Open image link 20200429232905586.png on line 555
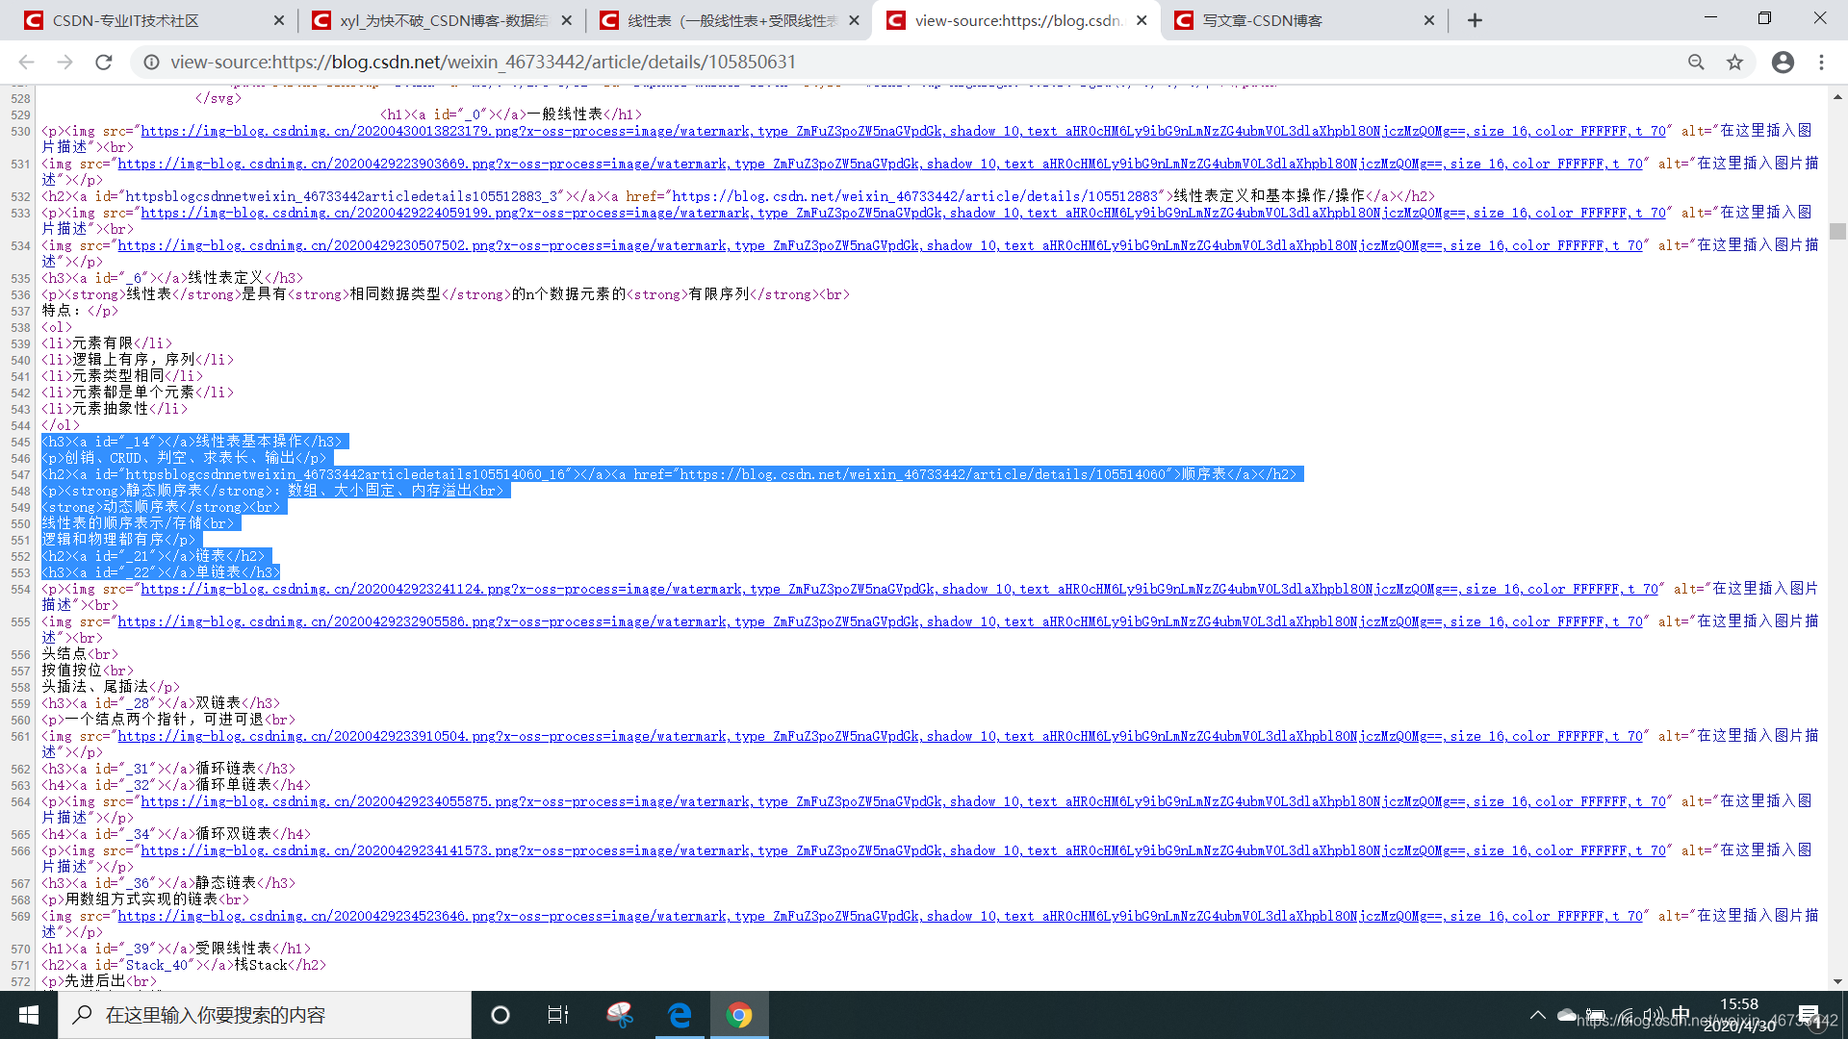1848x1039 pixels. tap(880, 622)
